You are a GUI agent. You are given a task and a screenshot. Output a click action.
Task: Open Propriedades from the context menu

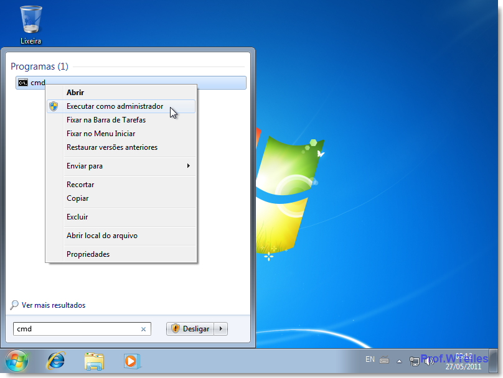(121, 254)
